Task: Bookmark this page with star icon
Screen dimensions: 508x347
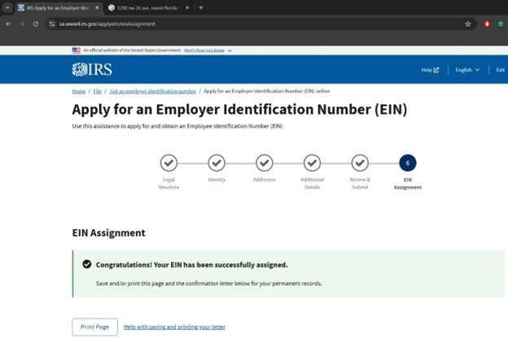Action: tap(468, 24)
